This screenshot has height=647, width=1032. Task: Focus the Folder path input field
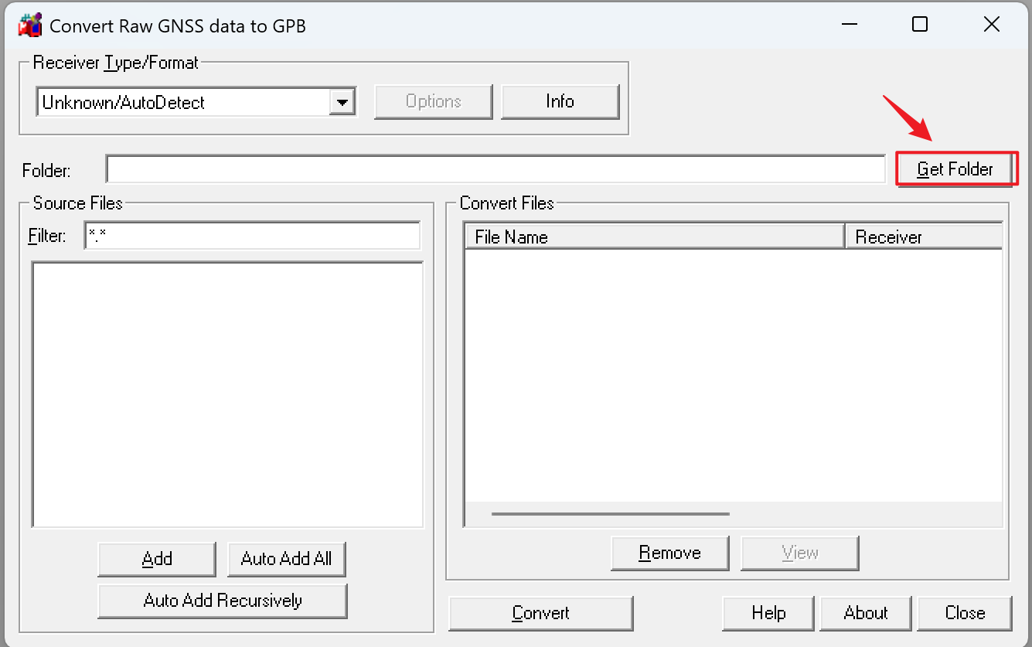(x=496, y=169)
